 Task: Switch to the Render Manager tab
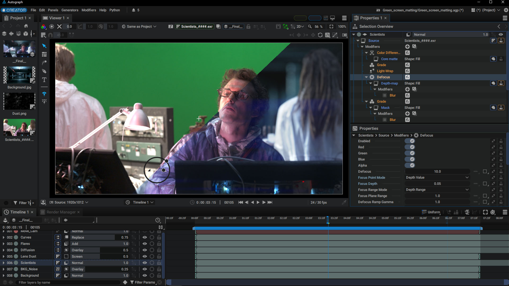click(61, 212)
